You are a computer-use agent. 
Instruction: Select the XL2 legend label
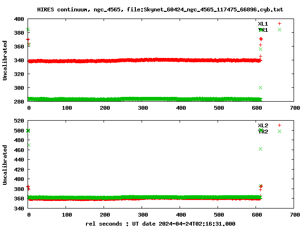pyautogui.click(x=263, y=125)
